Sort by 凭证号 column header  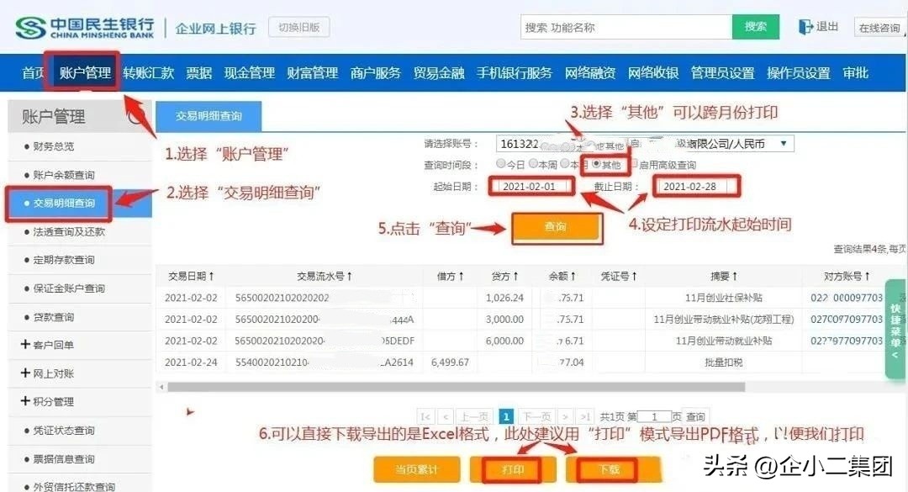point(619,277)
